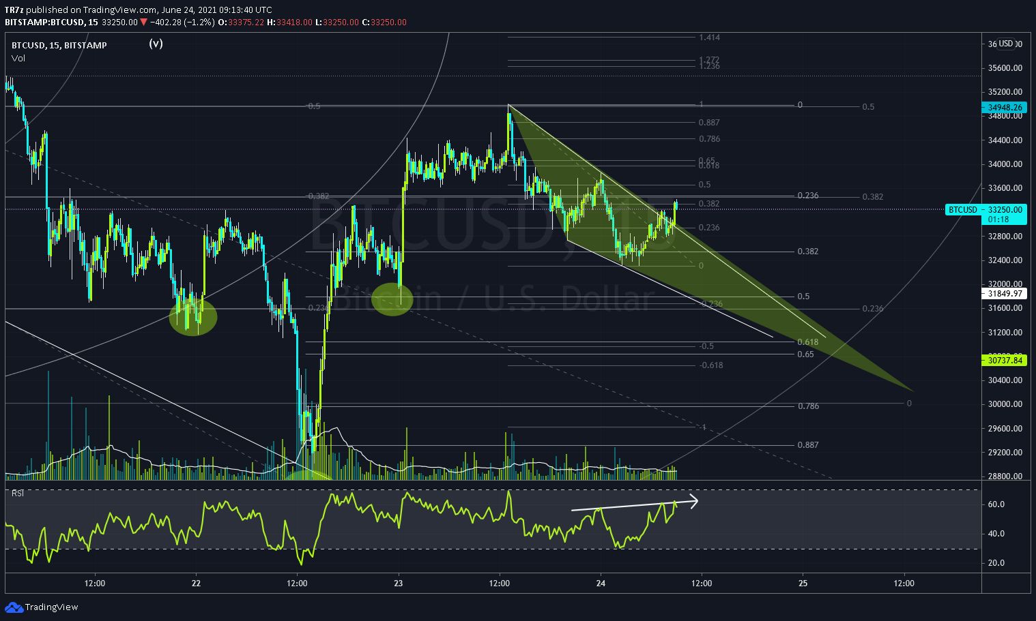
Task: Click the 35200.00 price axis label
Action: tap(1005, 92)
